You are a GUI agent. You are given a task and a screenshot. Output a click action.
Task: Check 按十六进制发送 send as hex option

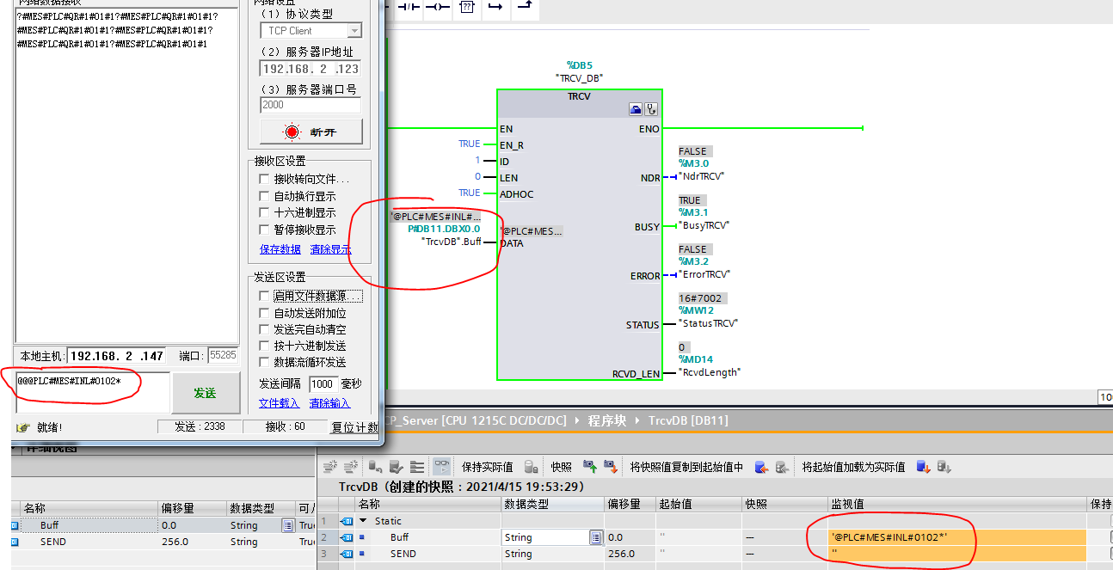pyautogui.click(x=265, y=346)
